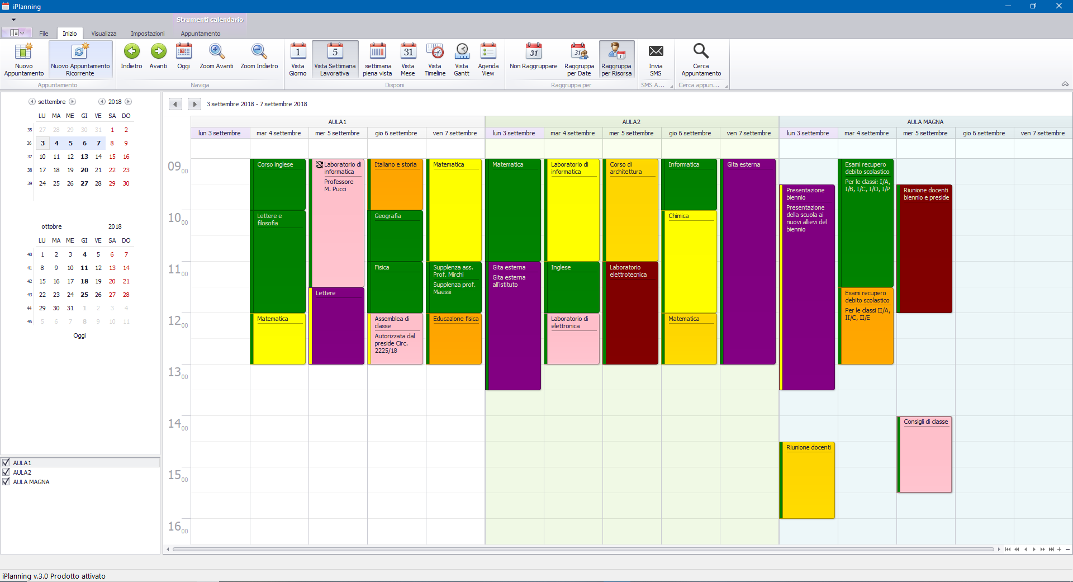Open Nuovo Appuntamento Ricorrente

click(x=80, y=59)
